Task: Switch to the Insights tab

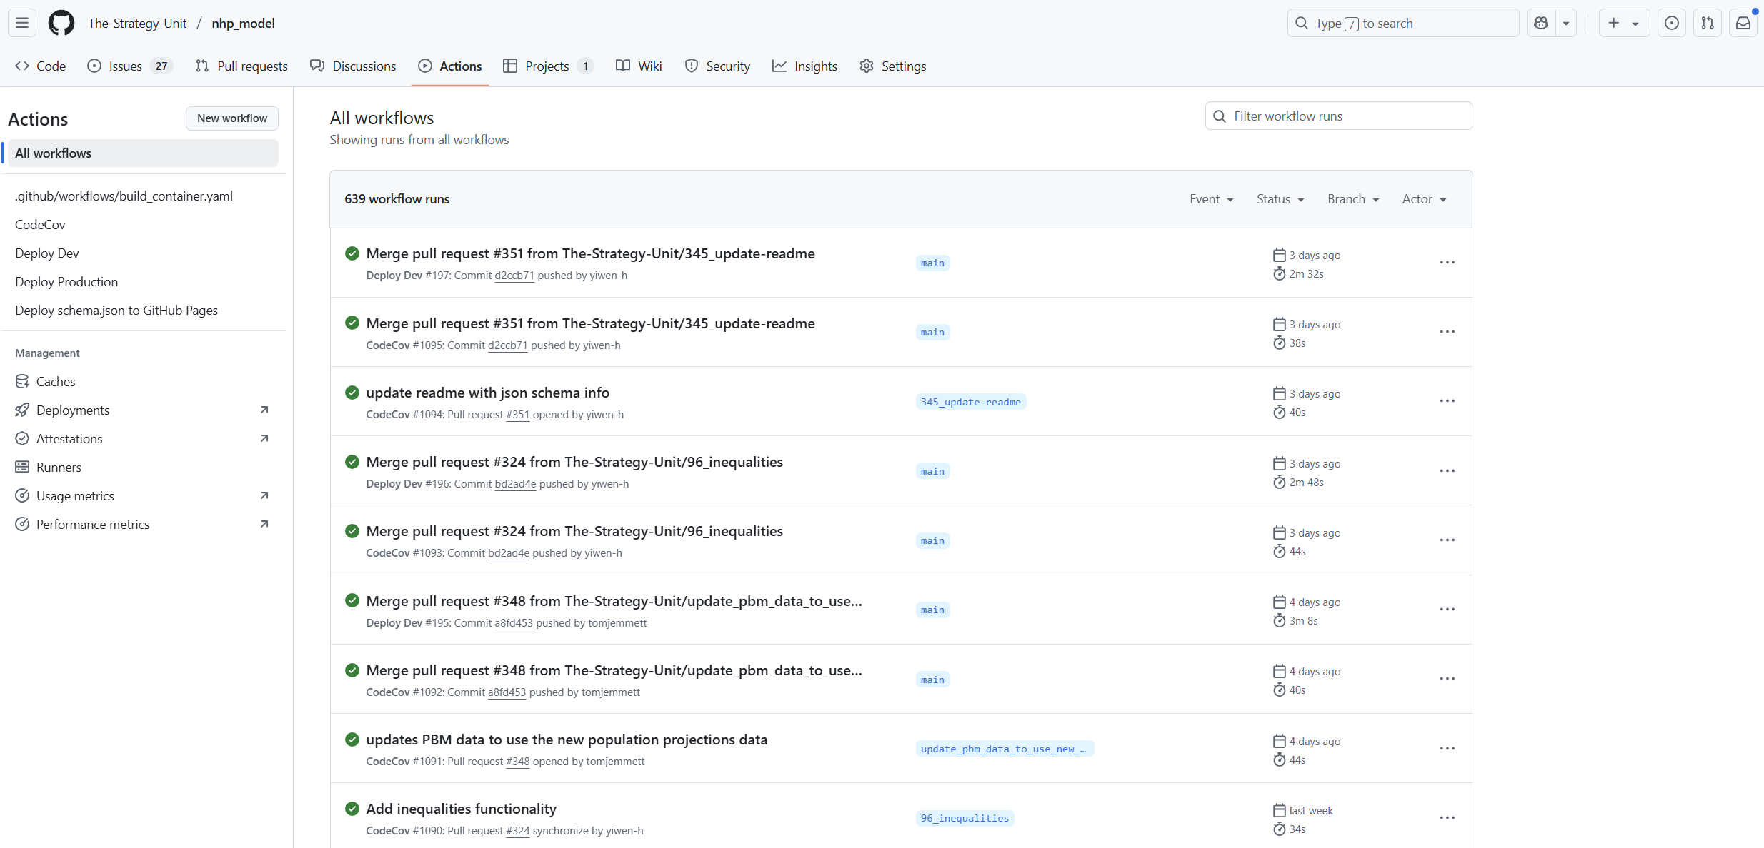Action: point(804,66)
